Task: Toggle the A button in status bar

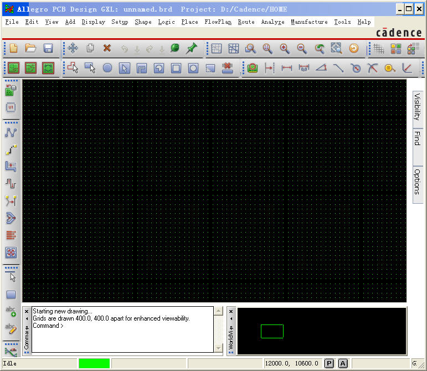Action: (x=343, y=363)
